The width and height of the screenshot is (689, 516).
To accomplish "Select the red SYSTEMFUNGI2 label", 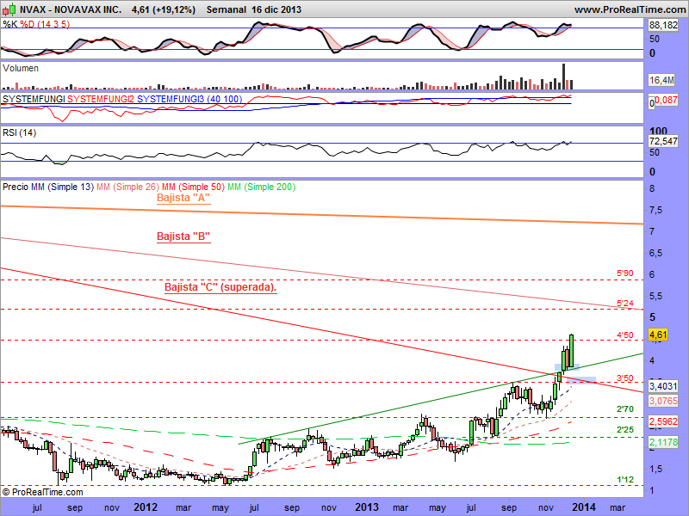I will (x=101, y=99).
